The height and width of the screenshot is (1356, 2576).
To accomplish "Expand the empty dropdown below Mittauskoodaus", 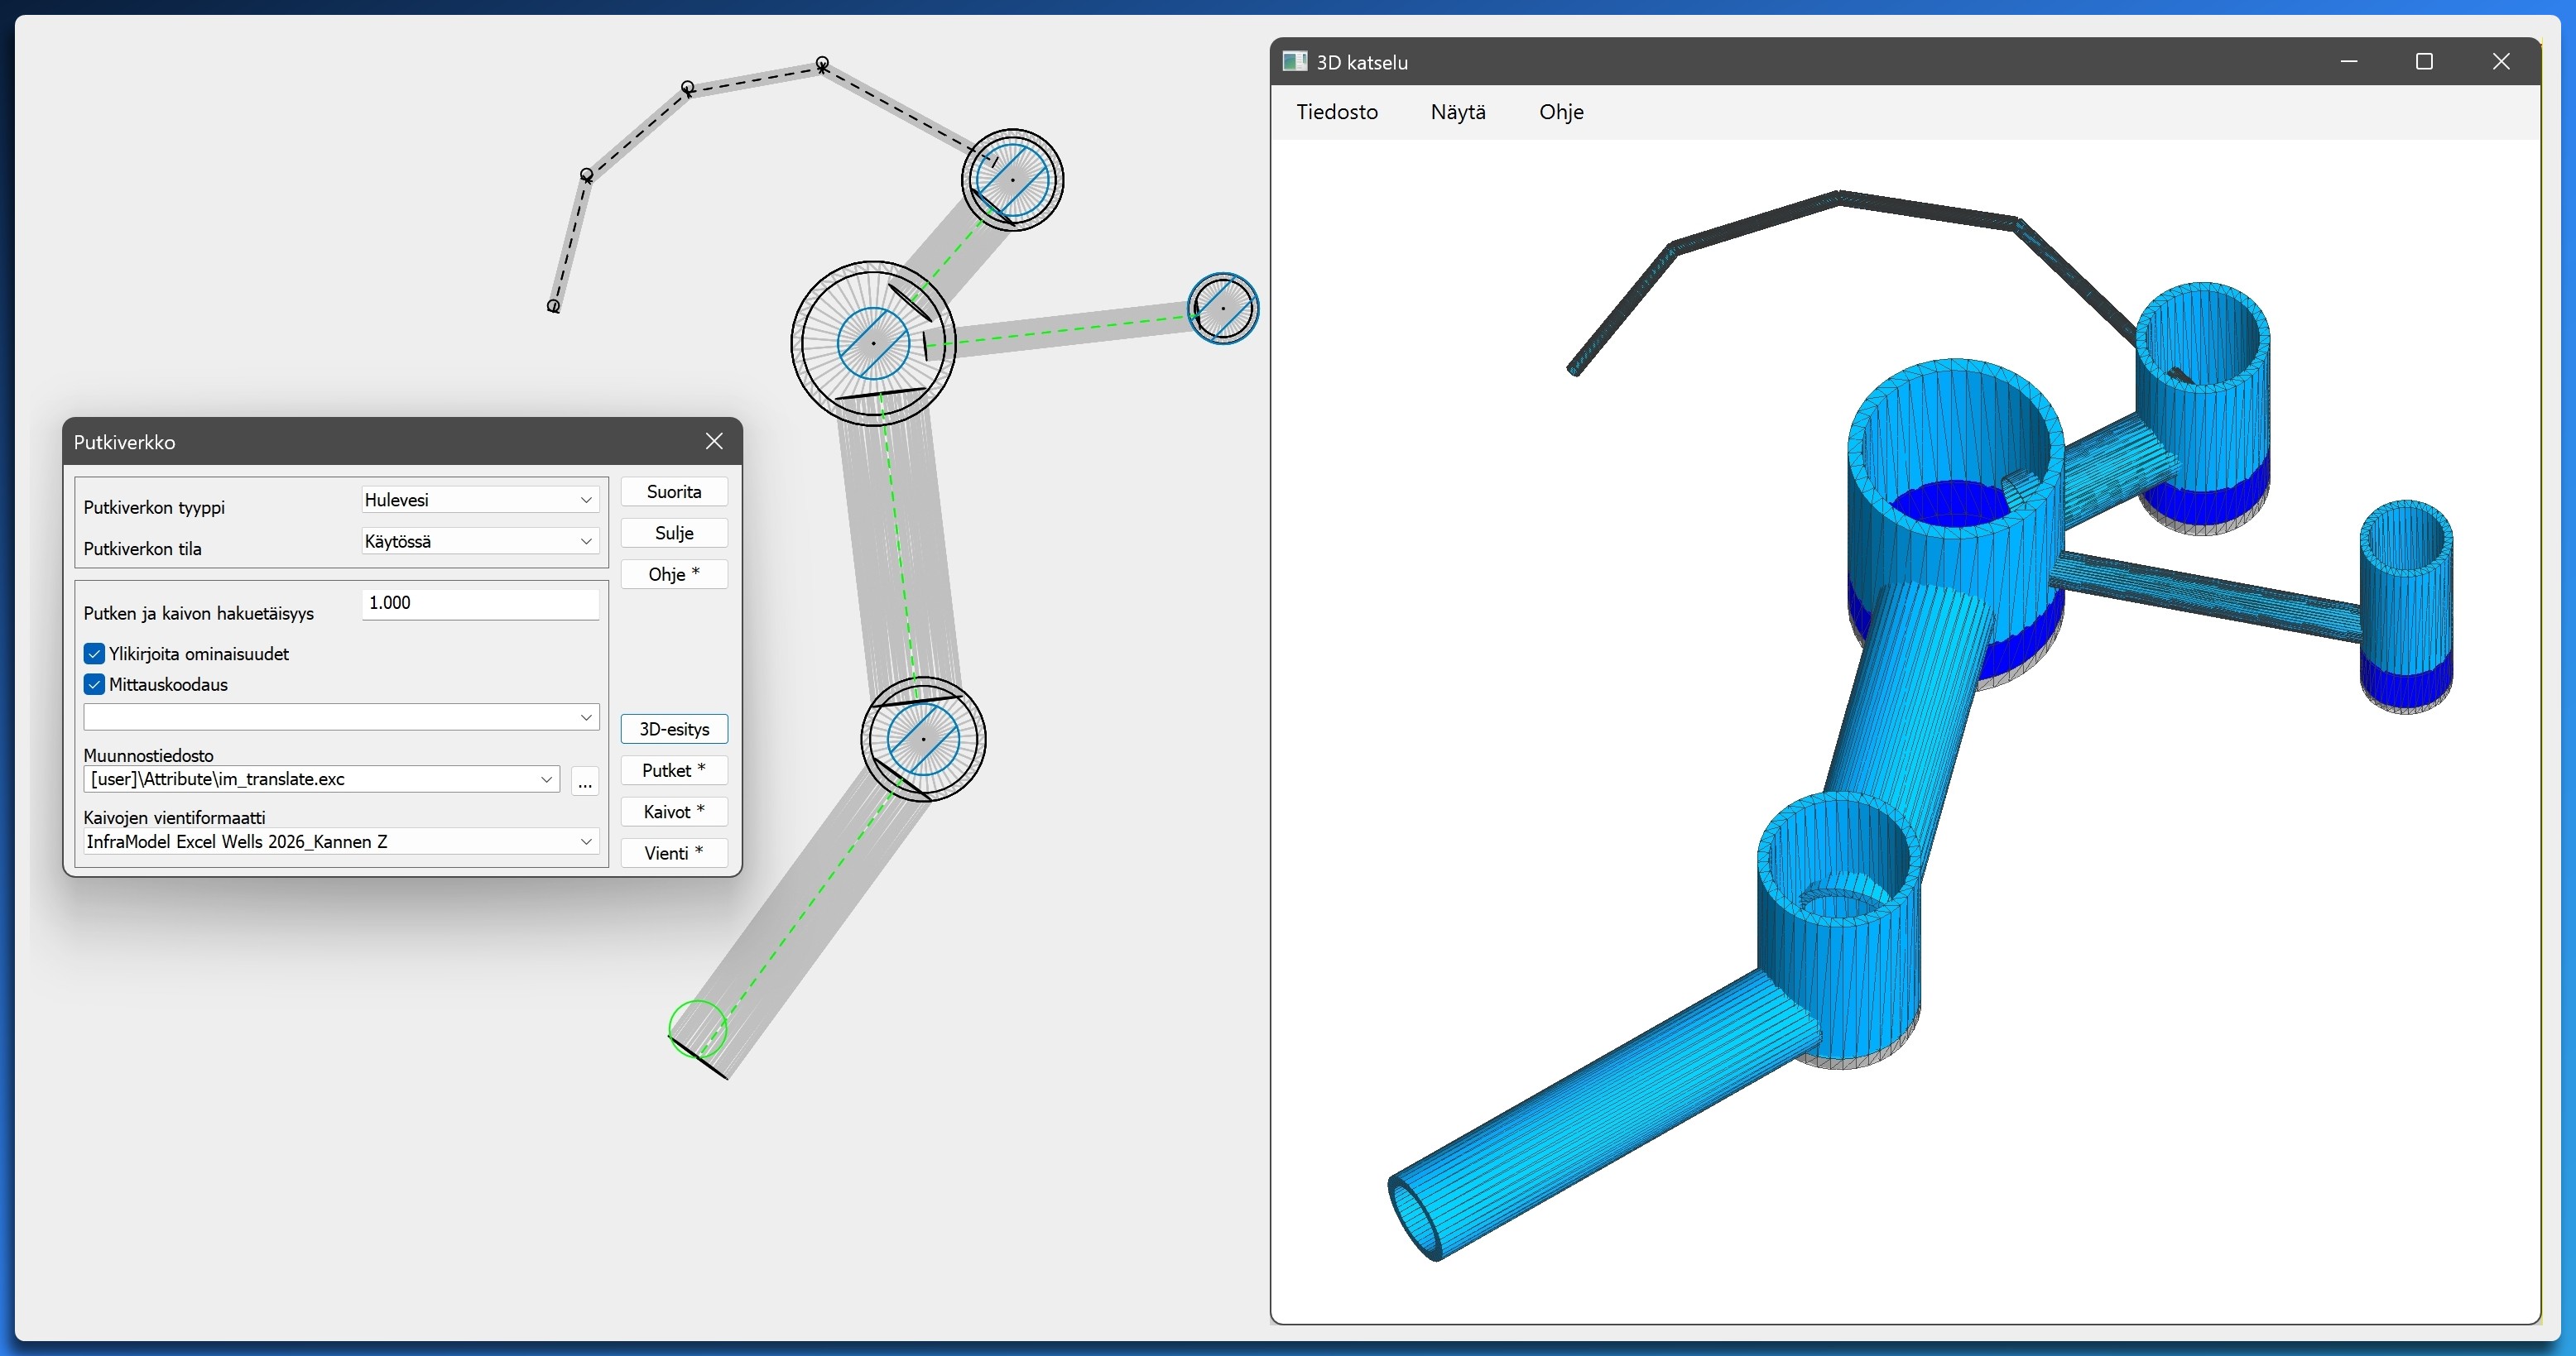I will click(341, 716).
